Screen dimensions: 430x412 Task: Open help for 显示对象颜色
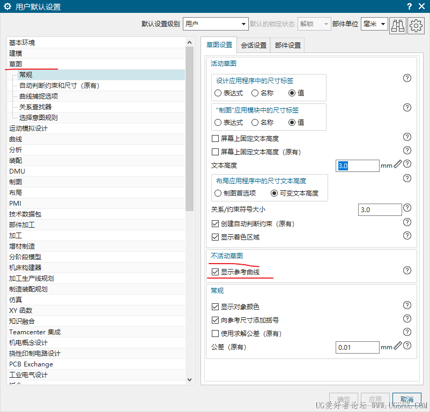click(x=407, y=305)
